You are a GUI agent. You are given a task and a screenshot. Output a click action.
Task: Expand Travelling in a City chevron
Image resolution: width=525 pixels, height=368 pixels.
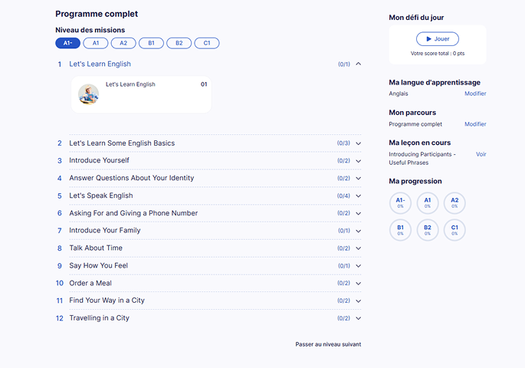coord(358,319)
